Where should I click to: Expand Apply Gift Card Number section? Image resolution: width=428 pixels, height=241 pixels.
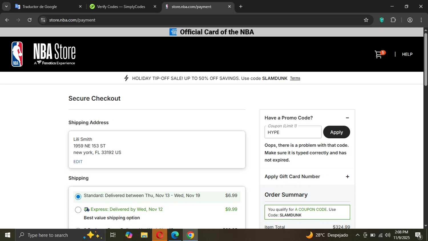click(x=347, y=177)
